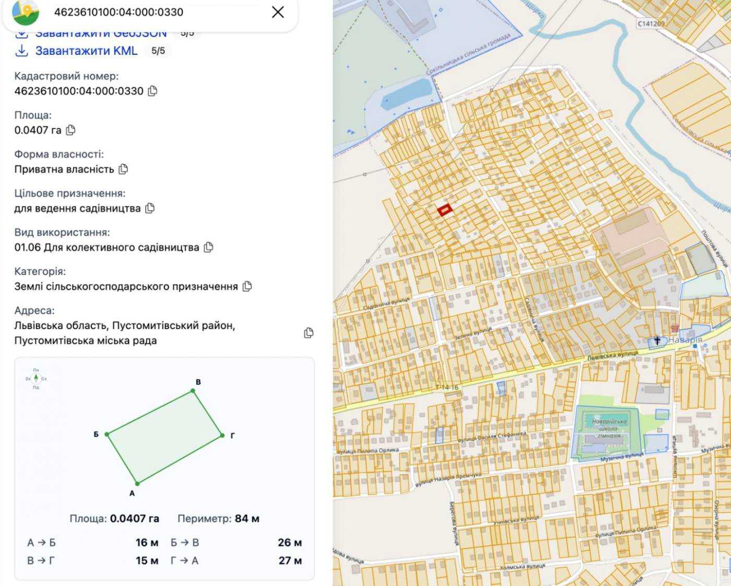Click vertex В on parcel diagram
The height and width of the screenshot is (586, 731).
click(x=194, y=392)
